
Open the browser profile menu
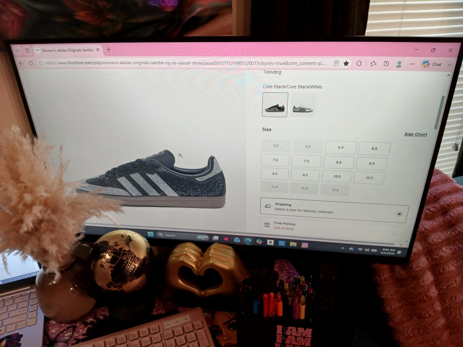(x=399, y=64)
